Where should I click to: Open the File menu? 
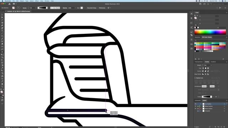pos(14,1)
